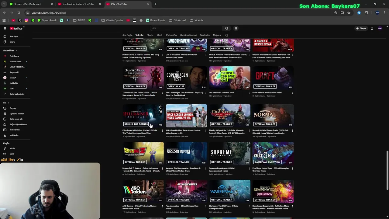Screen dimensions: 389x219
Task: Open the YouTube hamburger guide menu
Action: coord(5,28)
